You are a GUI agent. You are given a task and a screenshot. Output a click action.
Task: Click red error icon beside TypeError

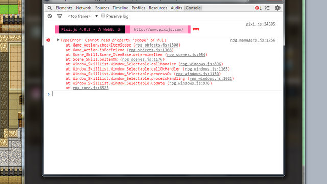pos(49,40)
